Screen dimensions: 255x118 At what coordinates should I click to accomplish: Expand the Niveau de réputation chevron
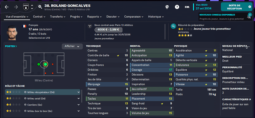[x=247, y=48]
